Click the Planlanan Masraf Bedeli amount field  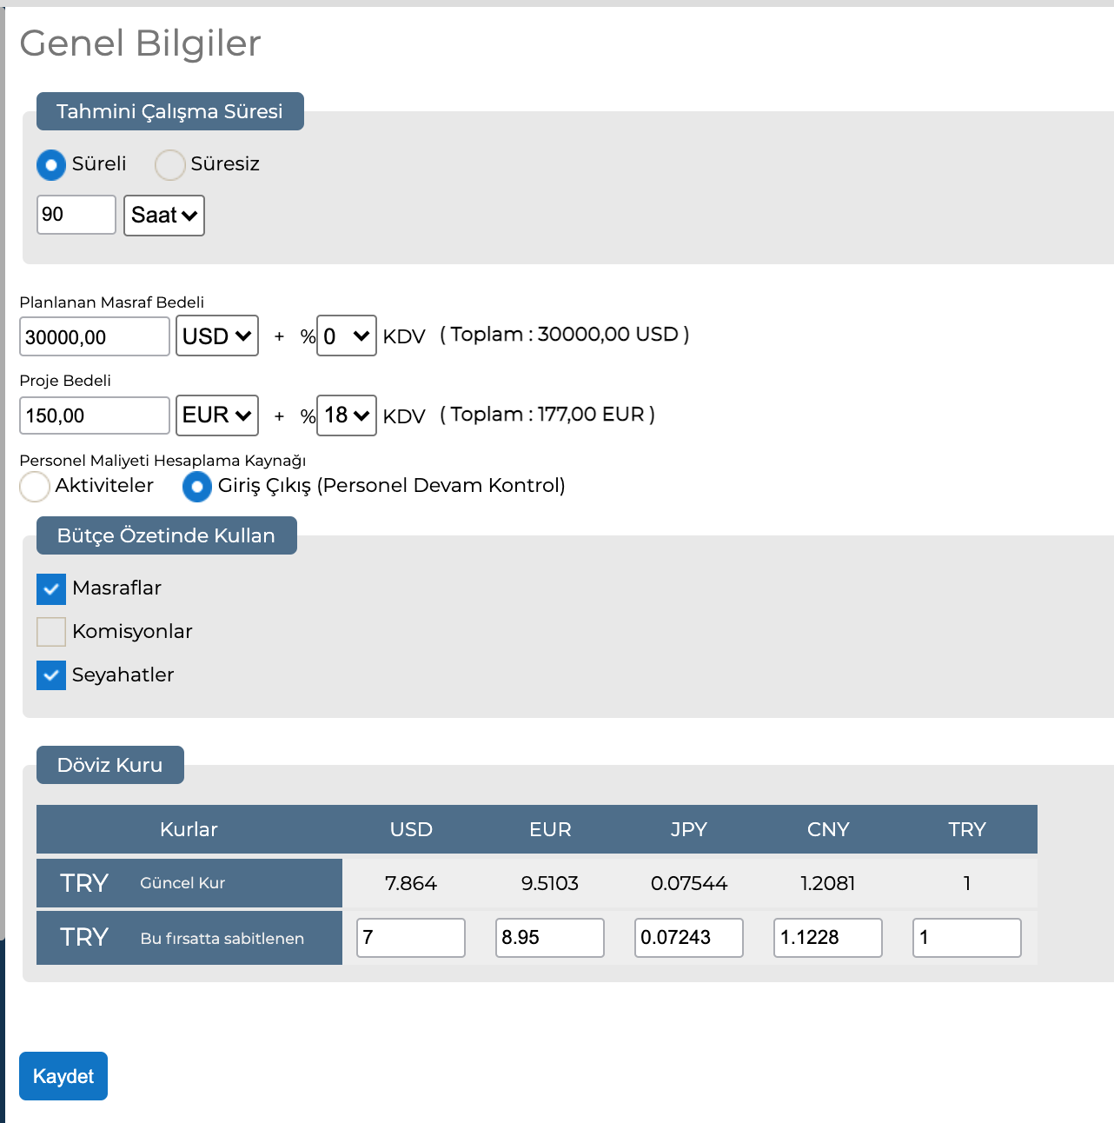point(95,336)
